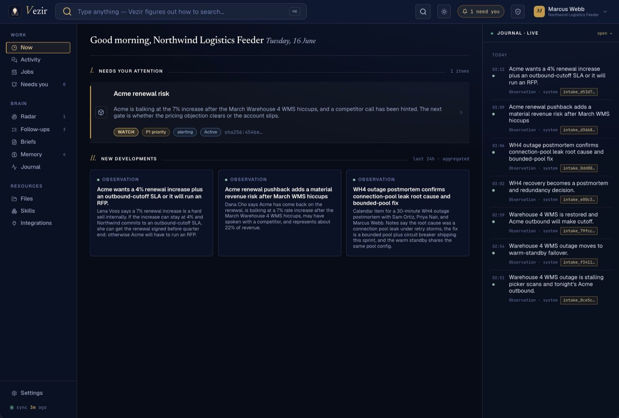Click the Journal pulse icon in sidebar

pos(14,167)
